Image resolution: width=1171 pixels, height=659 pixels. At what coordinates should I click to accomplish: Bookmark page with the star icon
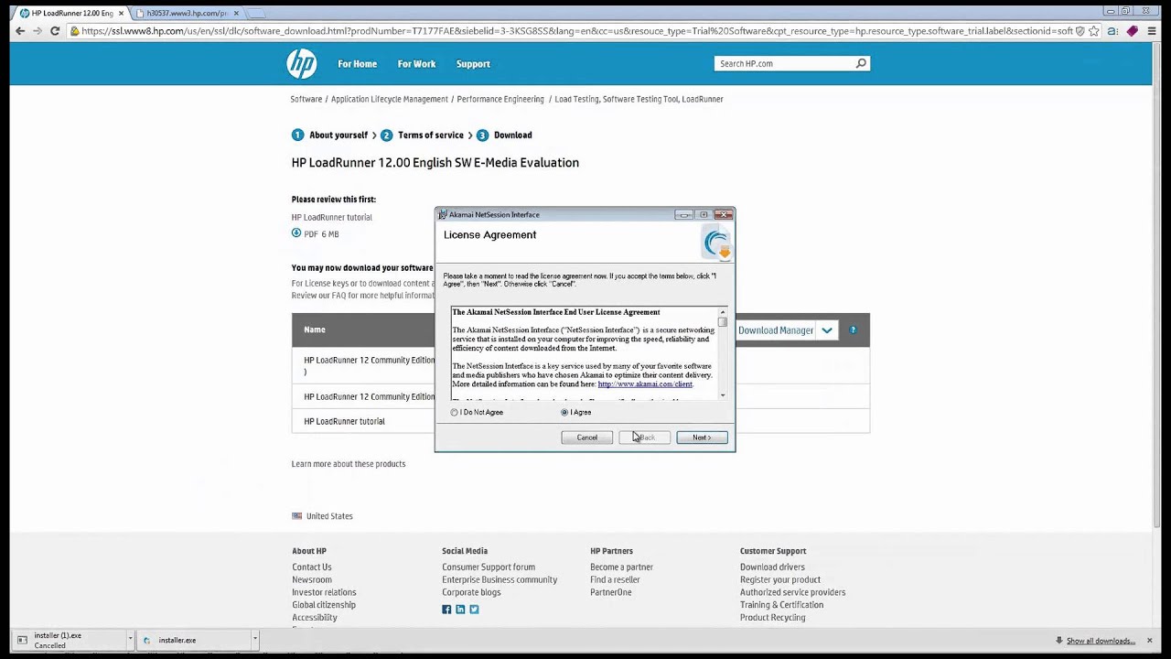pyautogui.click(x=1093, y=30)
